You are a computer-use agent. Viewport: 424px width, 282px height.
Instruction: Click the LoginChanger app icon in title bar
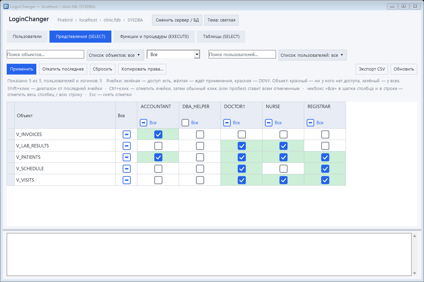pos(6,6)
